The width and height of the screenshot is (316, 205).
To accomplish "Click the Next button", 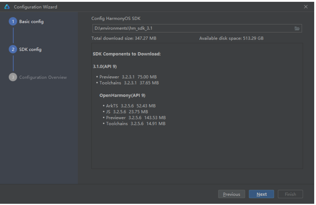I will click(261, 194).
